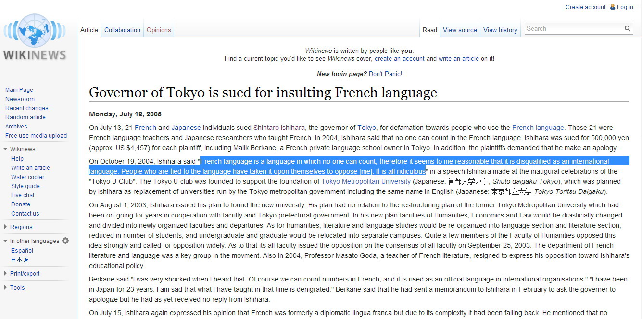Click the search magnifying glass icon
Screen dimensions: 642x319
click(x=628, y=29)
